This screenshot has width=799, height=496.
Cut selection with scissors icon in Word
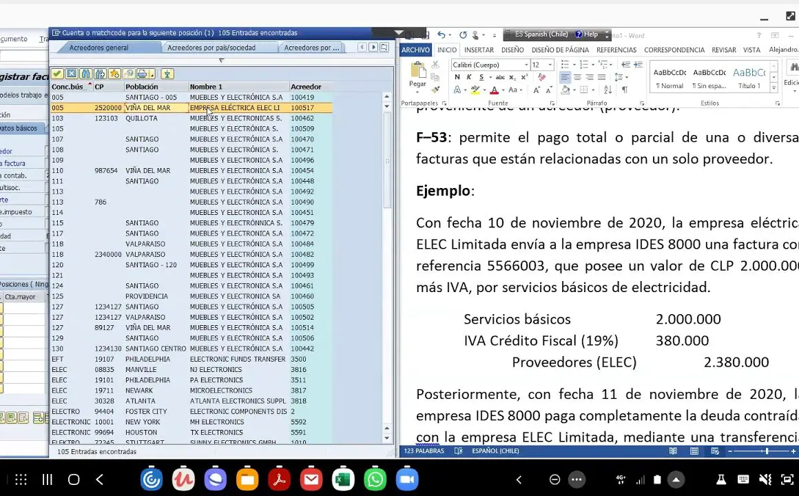[x=435, y=65]
